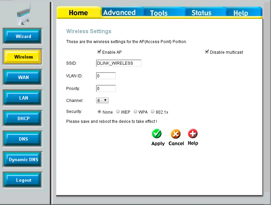Viewport: 271px width, 205px height.
Task: Click the Priority input field
Action: pyautogui.click(x=106, y=88)
